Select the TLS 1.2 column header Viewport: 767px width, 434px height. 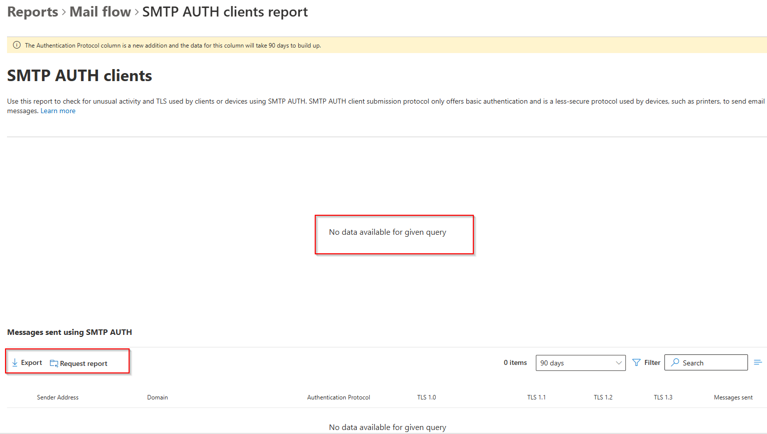pyautogui.click(x=603, y=397)
